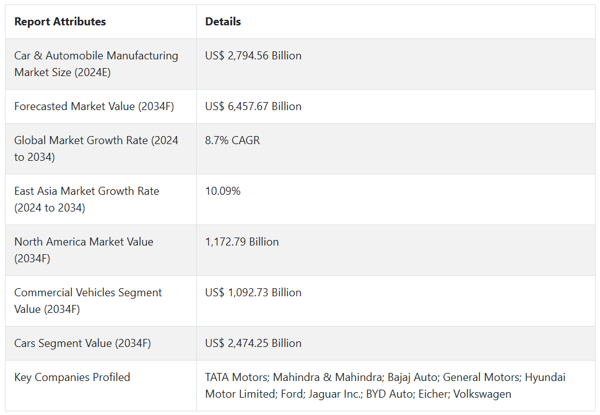
Task: Select the Forecasted Market Value (2034F) cell
Action: 94,106
